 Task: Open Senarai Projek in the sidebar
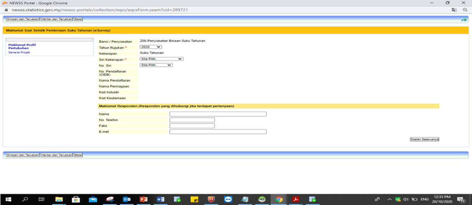(19, 52)
